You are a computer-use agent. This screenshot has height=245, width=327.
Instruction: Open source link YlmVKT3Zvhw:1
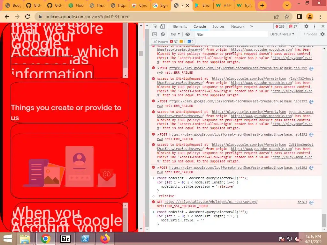coord(301,79)
